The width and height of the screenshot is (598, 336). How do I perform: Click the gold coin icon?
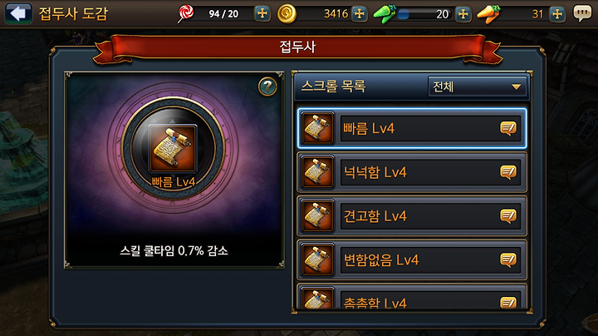[287, 14]
